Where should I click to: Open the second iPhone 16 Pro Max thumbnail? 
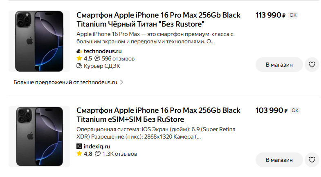click(x=39, y=137)
